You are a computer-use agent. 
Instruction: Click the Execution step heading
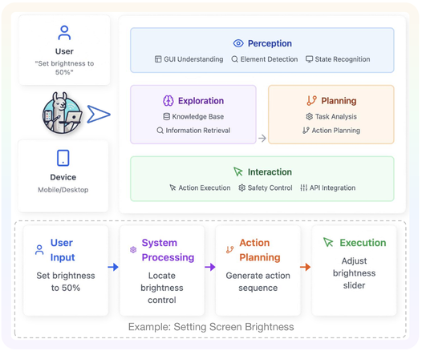coord(363,243)
